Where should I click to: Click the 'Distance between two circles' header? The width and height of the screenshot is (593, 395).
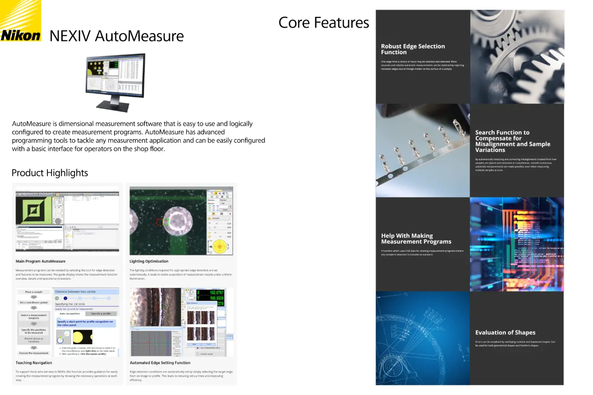(x=86, y=292)
